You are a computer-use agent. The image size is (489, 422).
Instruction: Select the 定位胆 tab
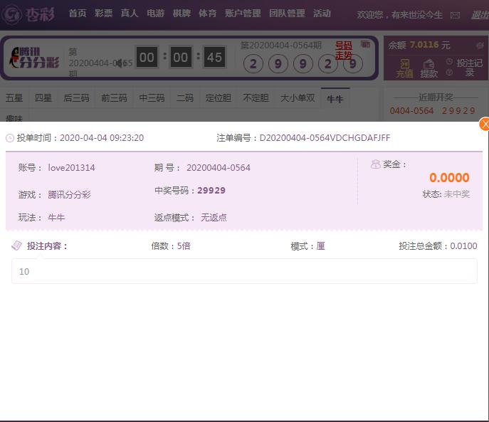(219, 98)
